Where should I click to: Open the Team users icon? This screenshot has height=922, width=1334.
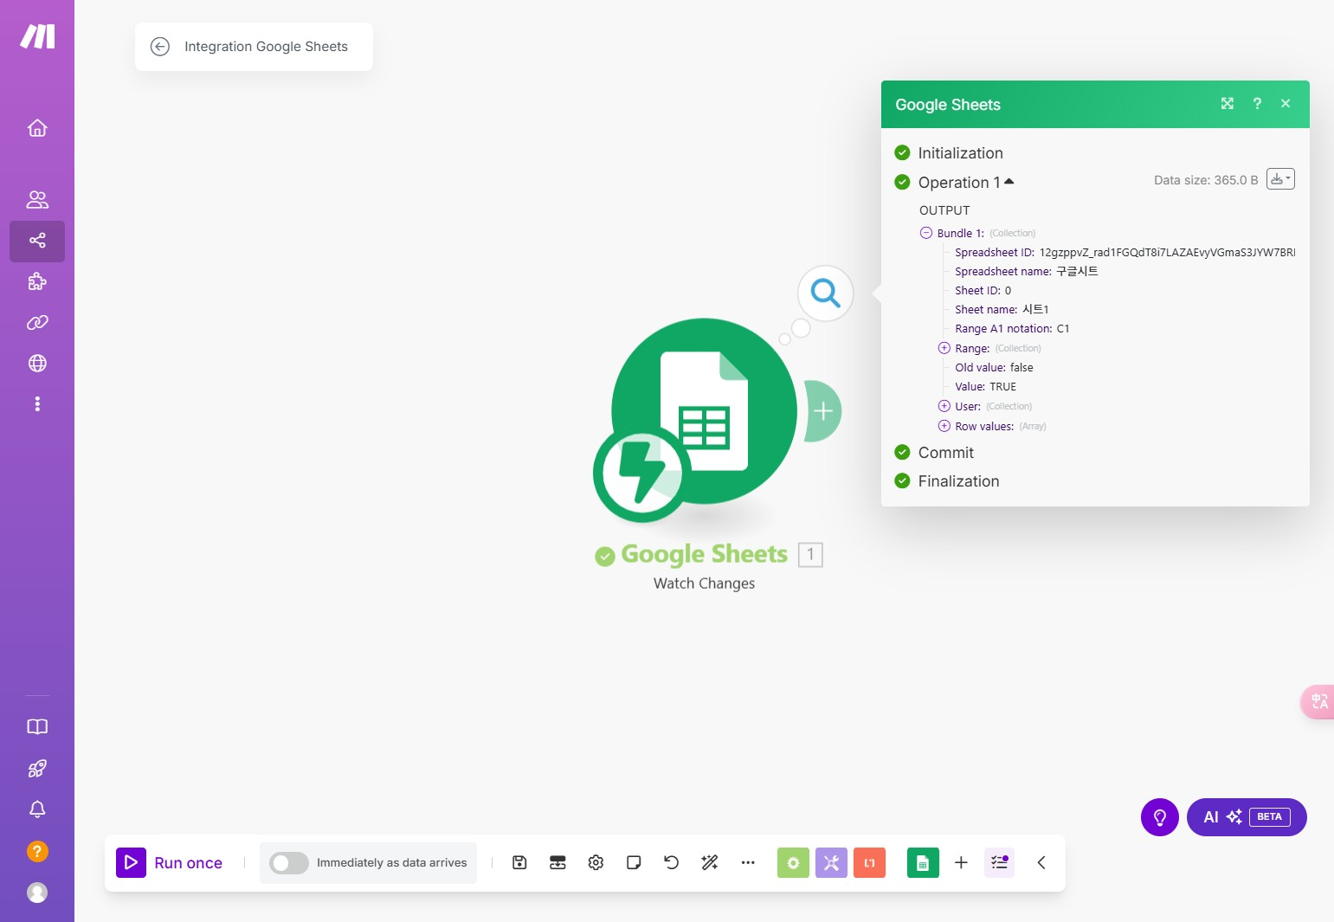[37, 200]
